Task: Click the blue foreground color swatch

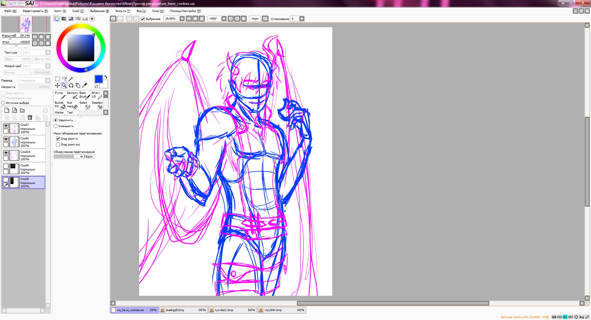Action: 98,79
